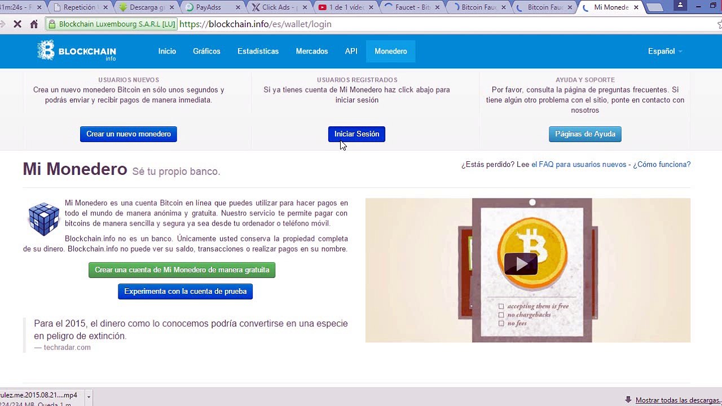Click the YouTube tab favicon
Viewport: 722px width, 406px height.
[323, 7]
